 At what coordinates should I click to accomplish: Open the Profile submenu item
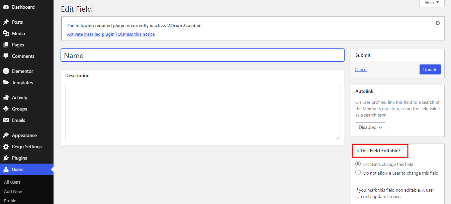pyautogui.click(x=10, y=200)
